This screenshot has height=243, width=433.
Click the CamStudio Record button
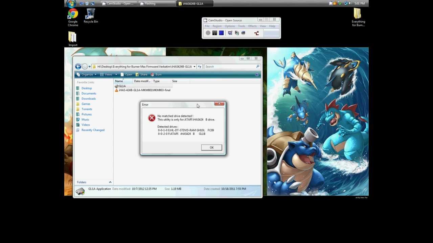click(x=208, y=33)
